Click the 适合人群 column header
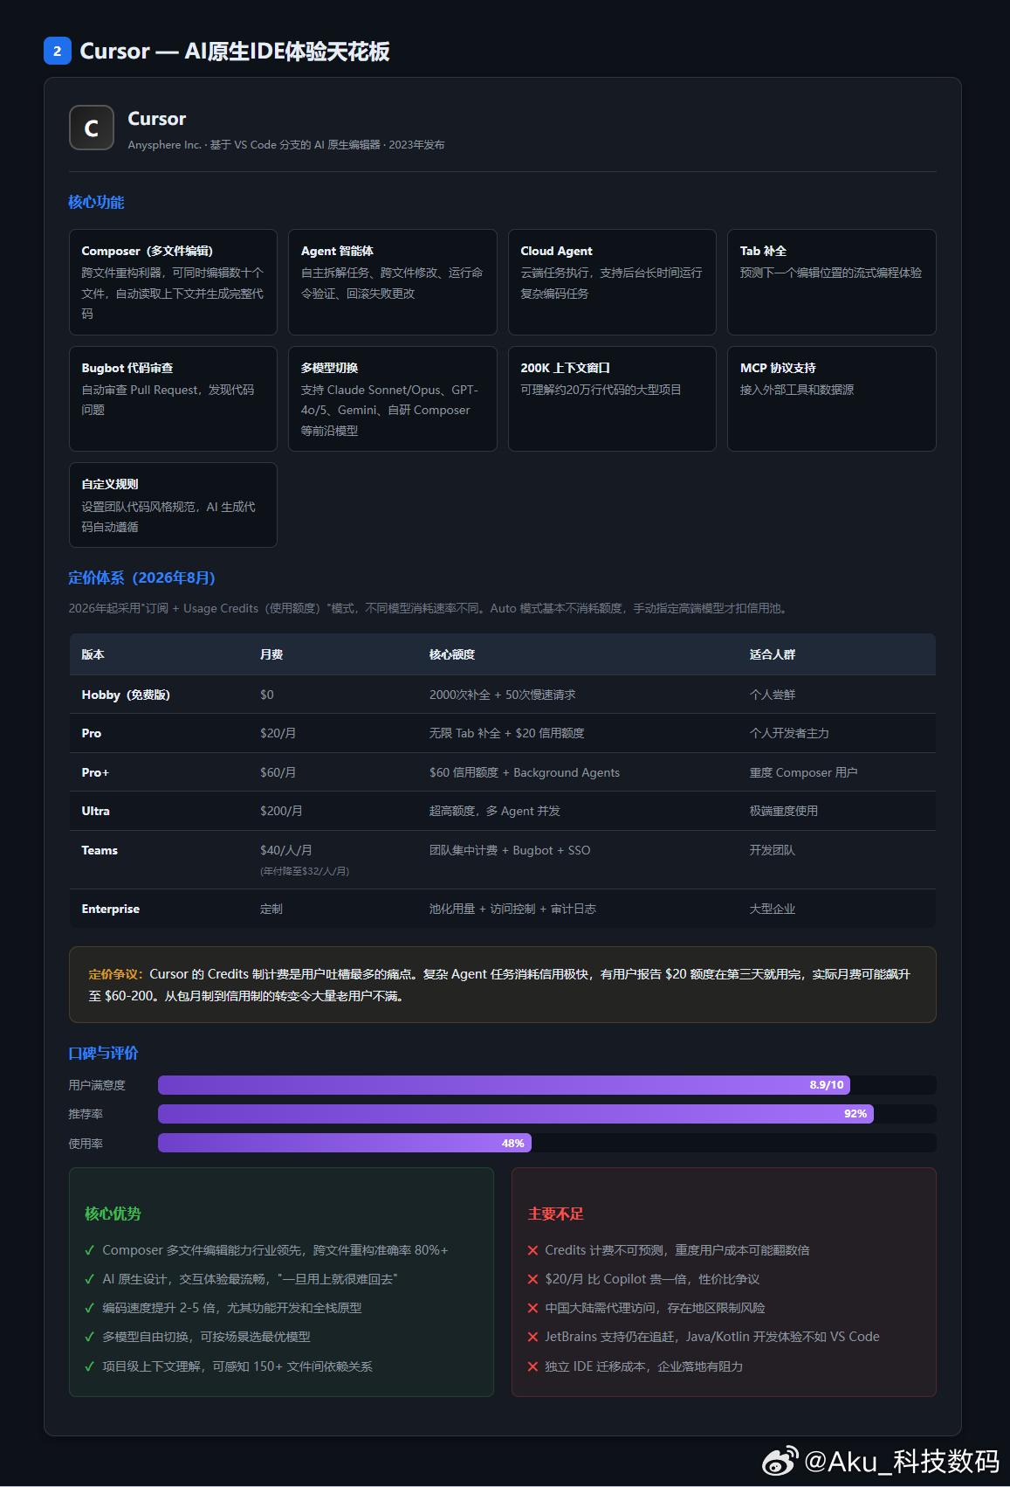Image resolution: width=1010 pixels, height=1487 pixels. pyautogui.click(x=773, y=654)
